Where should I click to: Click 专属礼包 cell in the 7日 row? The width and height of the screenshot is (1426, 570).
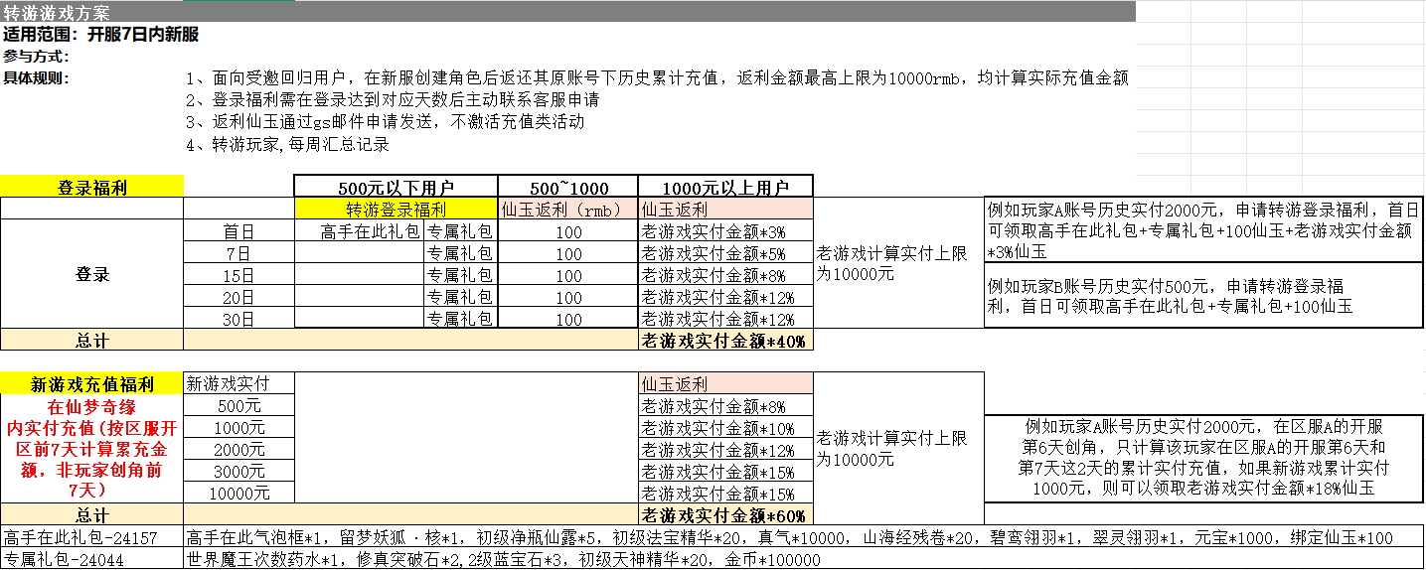[x=461, y=253]
